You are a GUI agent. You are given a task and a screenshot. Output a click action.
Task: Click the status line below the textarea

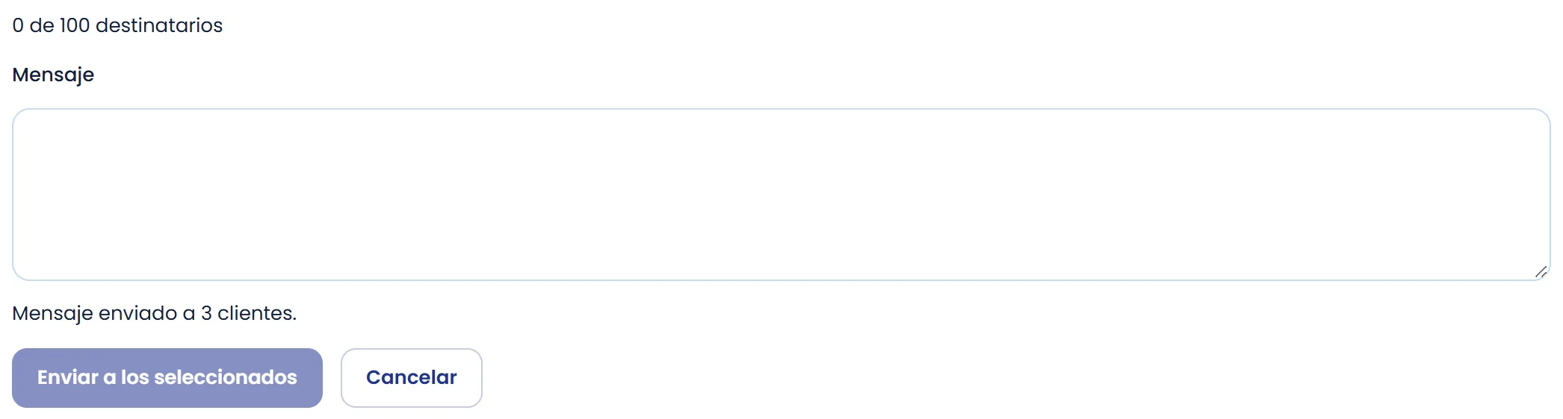tap(155, 313)
